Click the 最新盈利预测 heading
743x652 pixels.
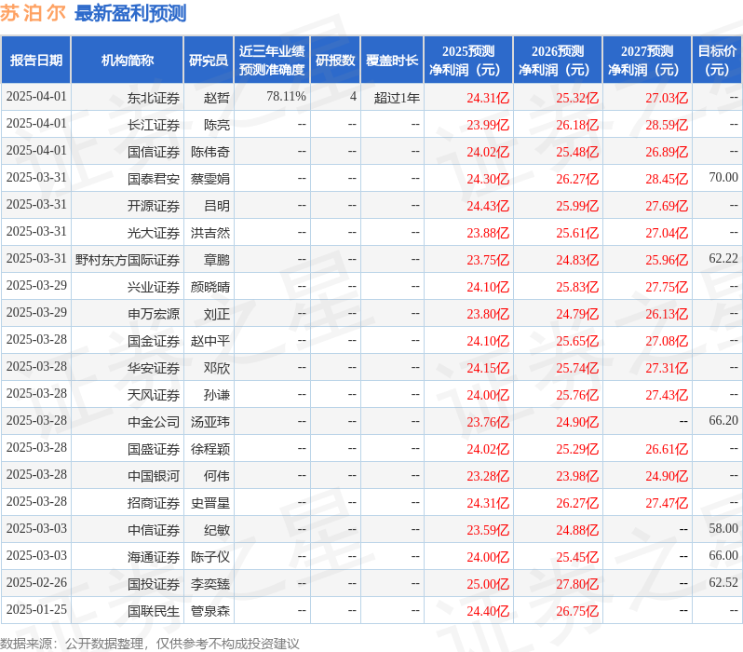(130, 13)
